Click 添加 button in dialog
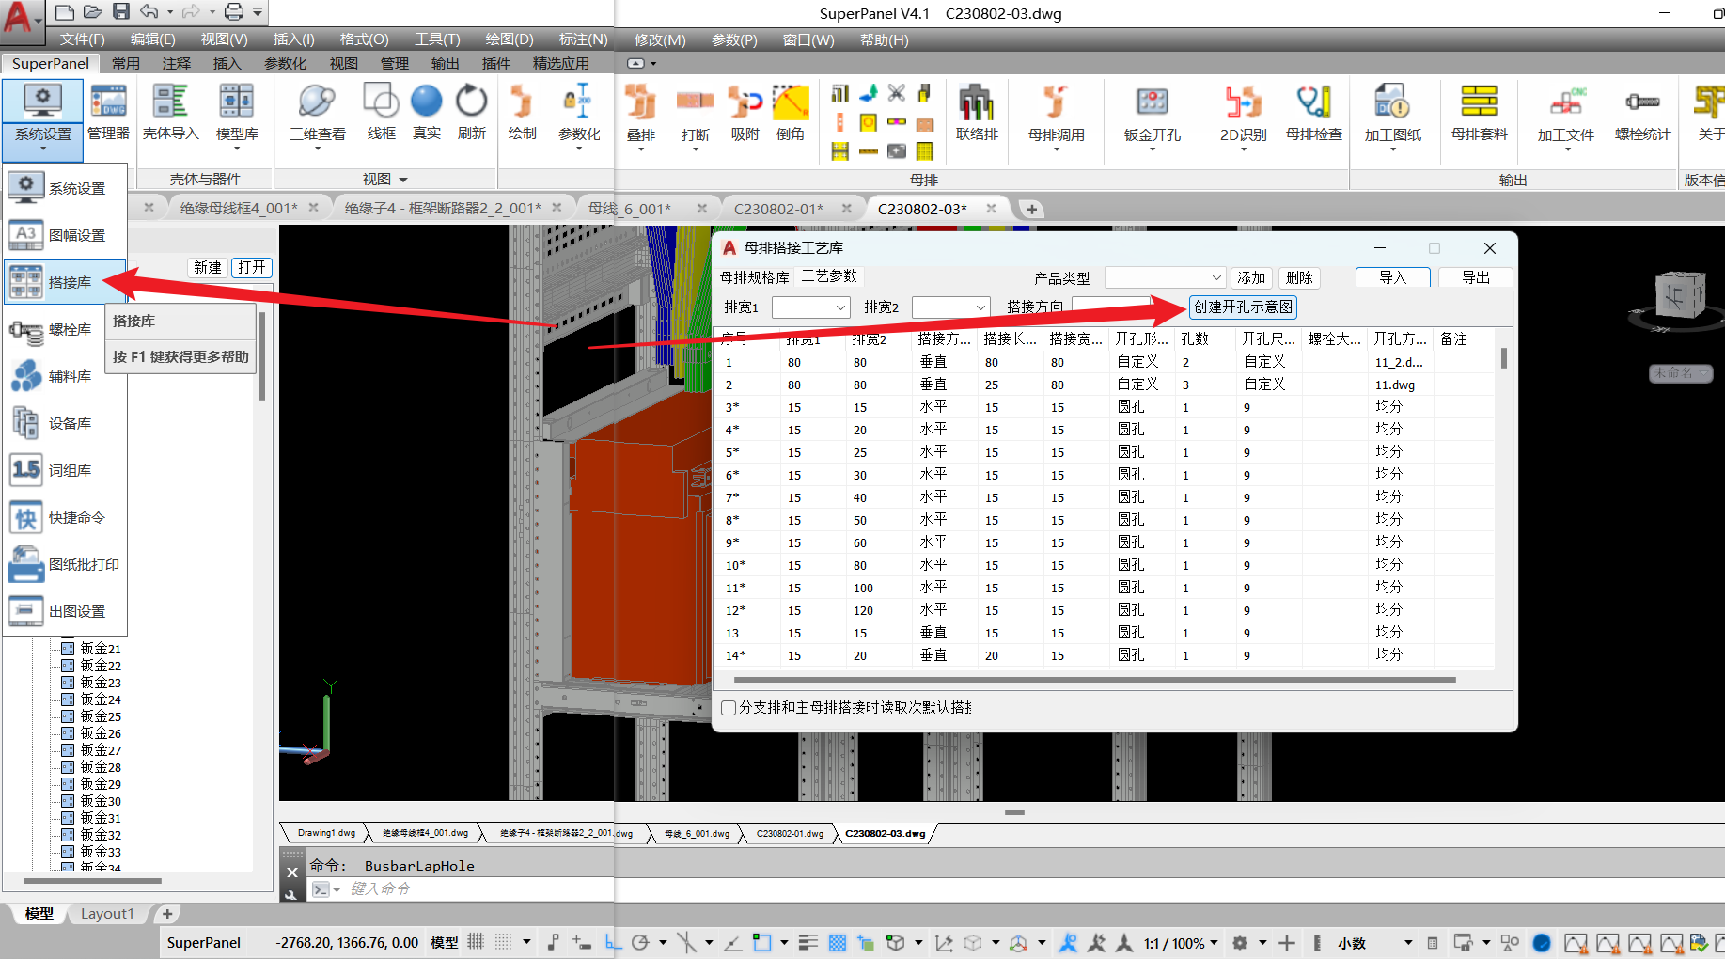 pos(1251,277)
